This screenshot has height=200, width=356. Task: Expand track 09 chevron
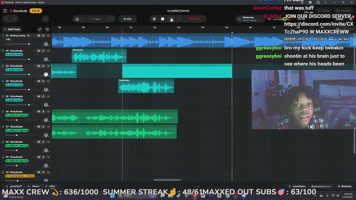(x=48, y=157)
